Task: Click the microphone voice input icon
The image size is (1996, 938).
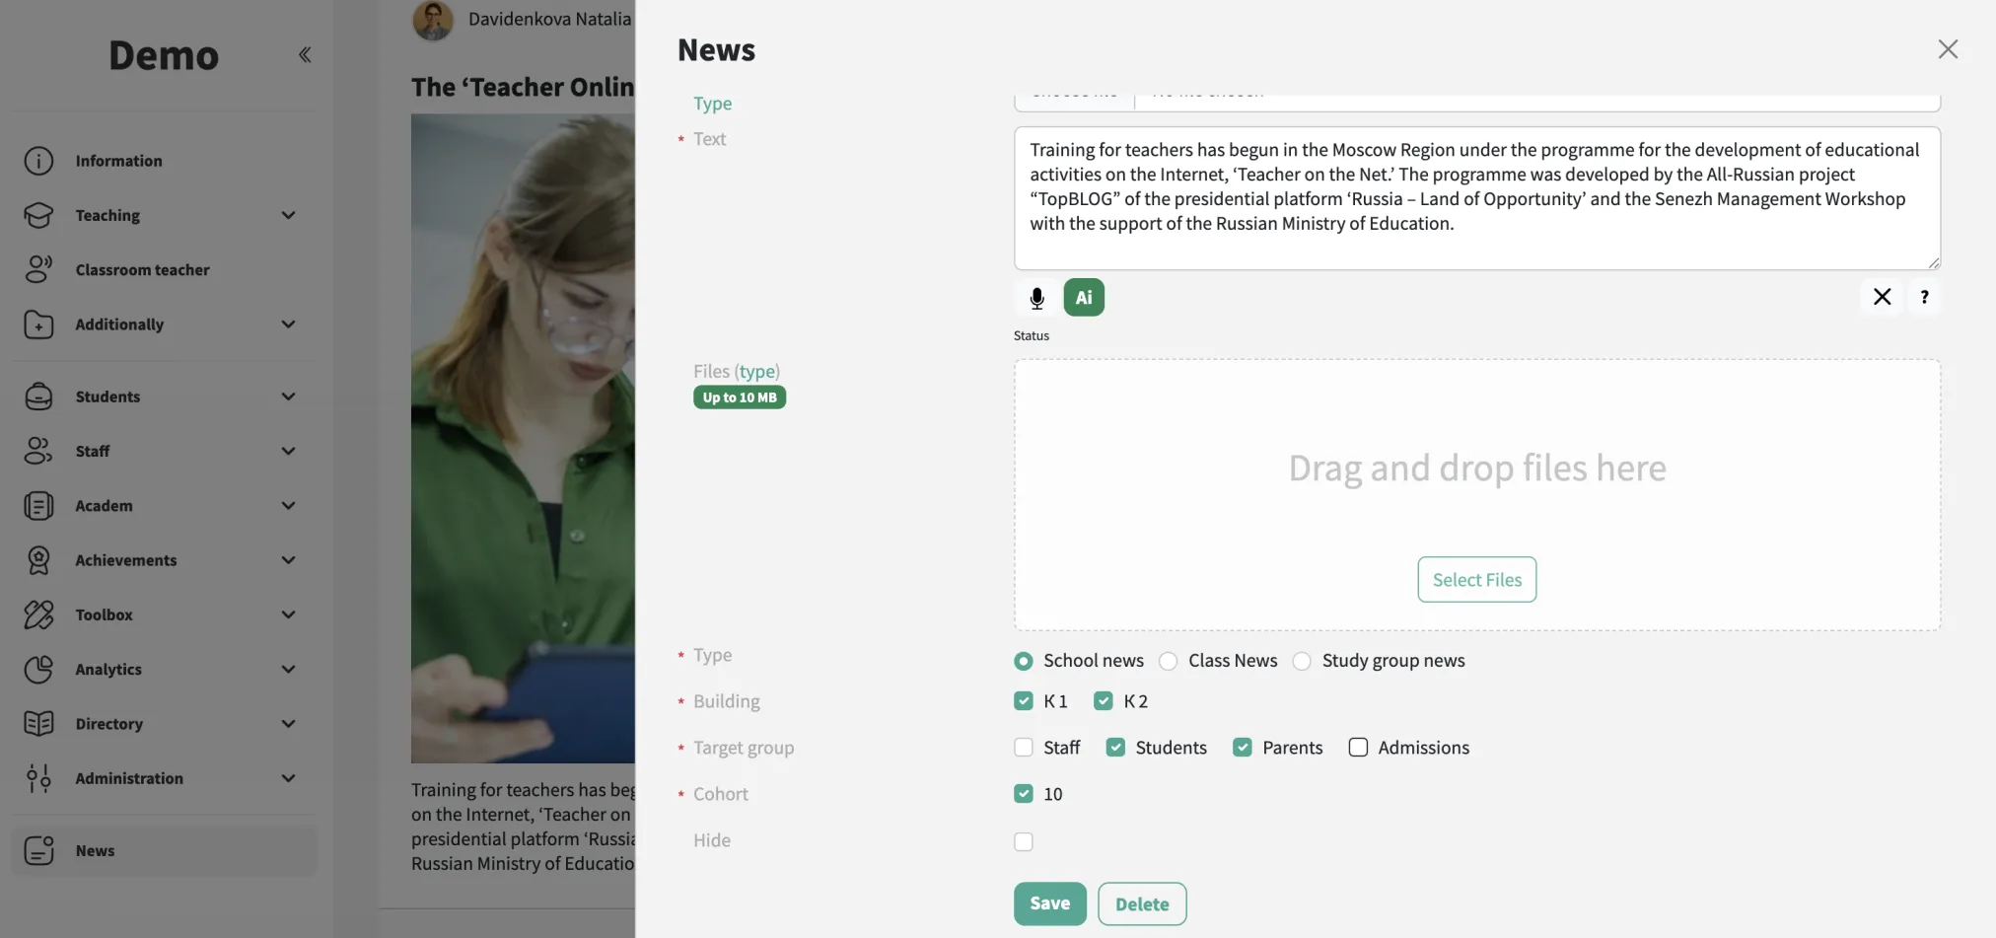Action: (x=1036, y=298)
